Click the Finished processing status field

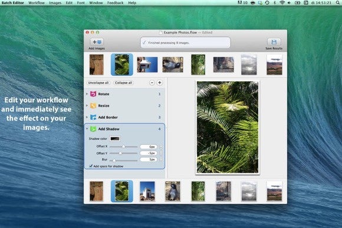[x=186, y=42]
